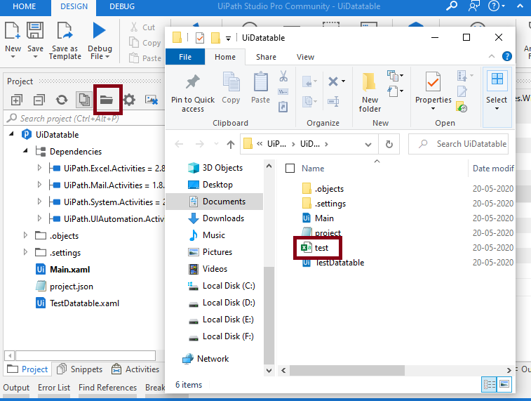
Task: Refresh Explorer address bar location
Action: (389, 145)
